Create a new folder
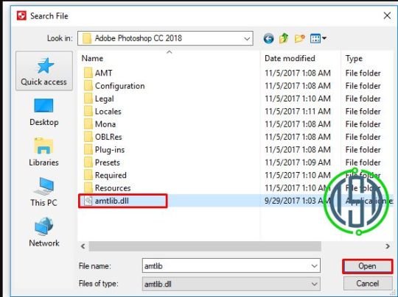Image resolution: width=398 pixels, height=297 pixels. point(299,38)
